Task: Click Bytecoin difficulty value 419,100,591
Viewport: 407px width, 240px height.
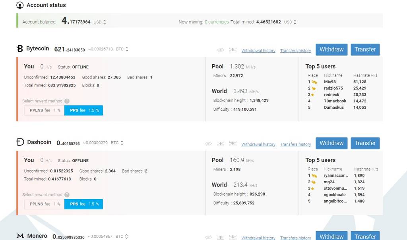Action: click(245, 109)
